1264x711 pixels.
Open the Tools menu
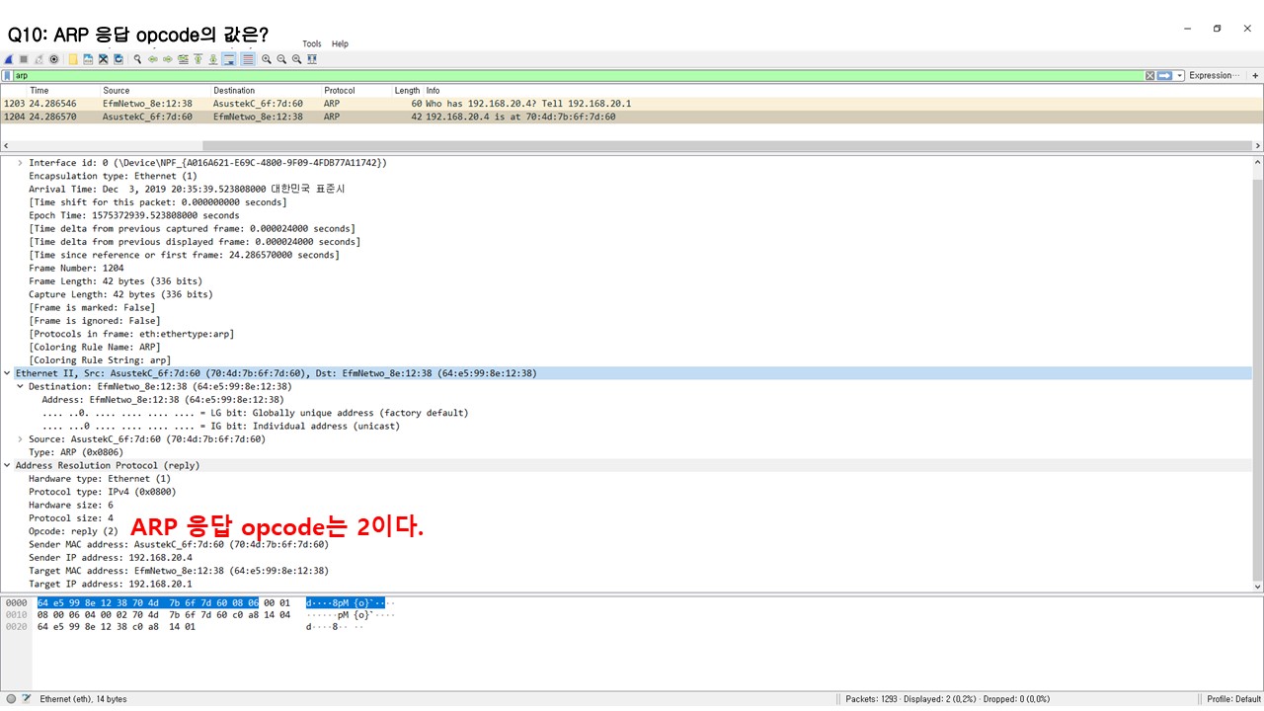coord(312,44)
